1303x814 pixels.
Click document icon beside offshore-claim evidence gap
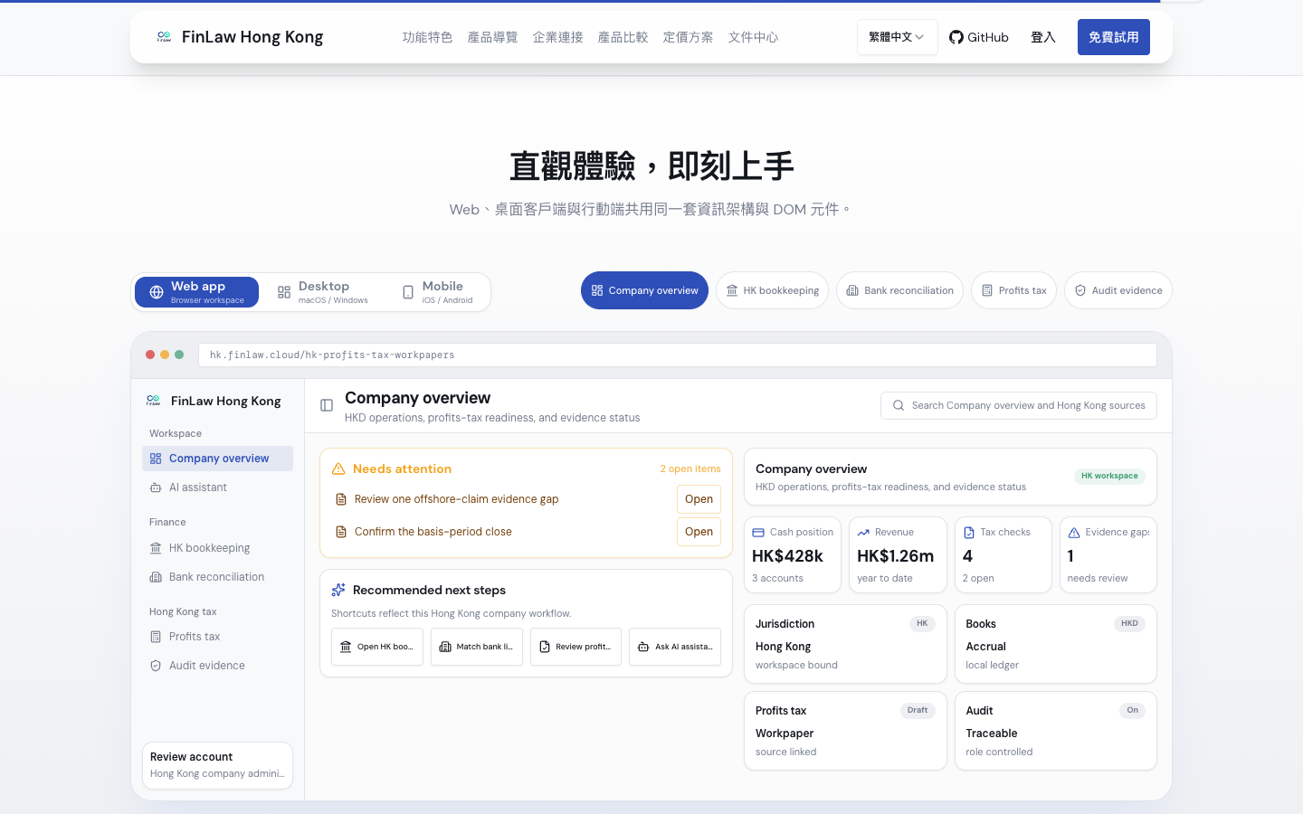[341, 499]
